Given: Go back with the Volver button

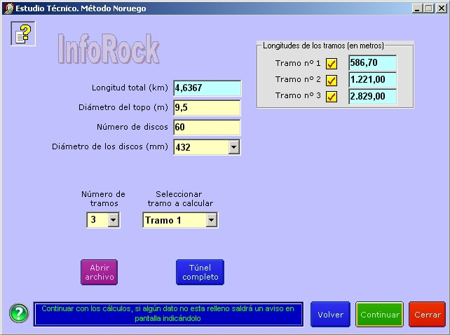Looking at the screenshot, I should [x=330, y=315].
